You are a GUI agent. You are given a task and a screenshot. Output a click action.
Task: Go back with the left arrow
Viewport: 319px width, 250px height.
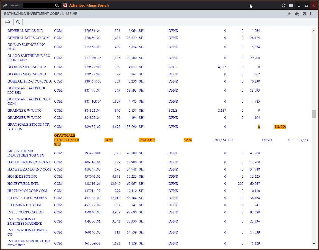12,6
